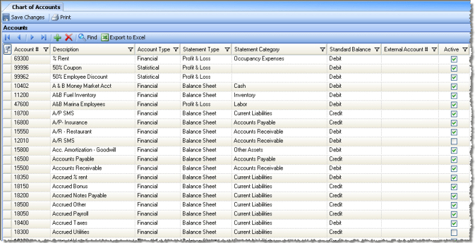Click the Print button label
The height and width of the screenshot is (243, 475).
click(66, 17)
